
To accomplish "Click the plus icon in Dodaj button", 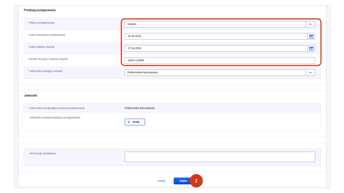I will tap(129, 122).
